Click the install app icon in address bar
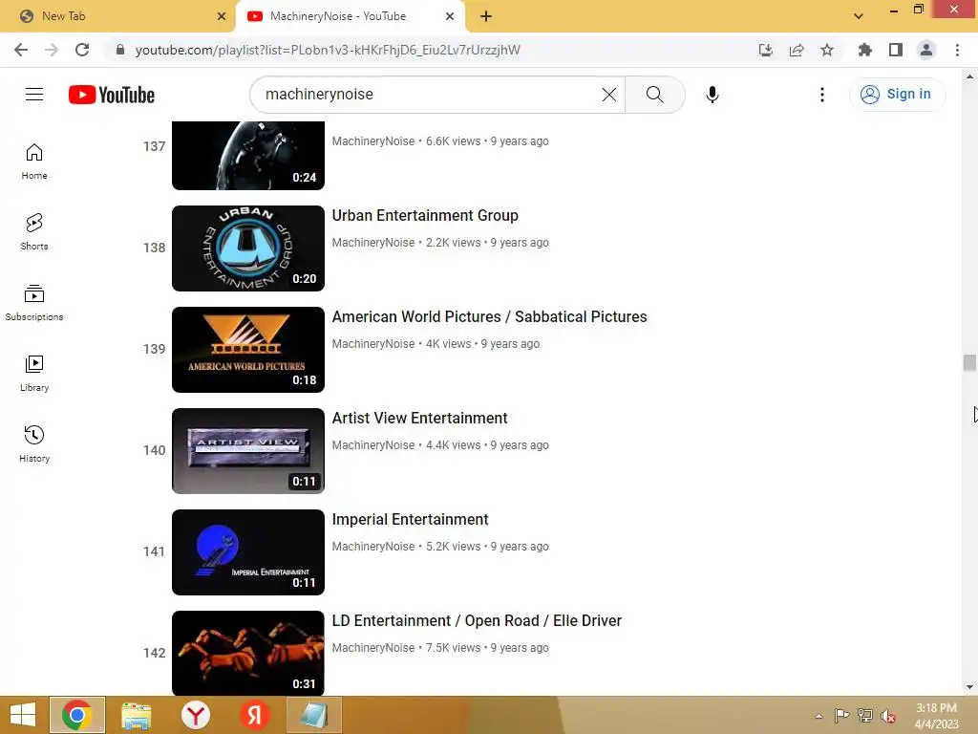The height and width of the screenshot is (734, 978). tap(766, 50)
